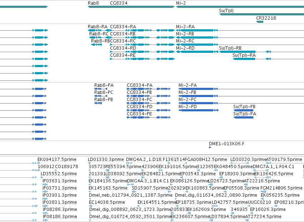304x222 pixels.
Task: Open transcript CG8334-RB label
Action: (x=123, y=34)
